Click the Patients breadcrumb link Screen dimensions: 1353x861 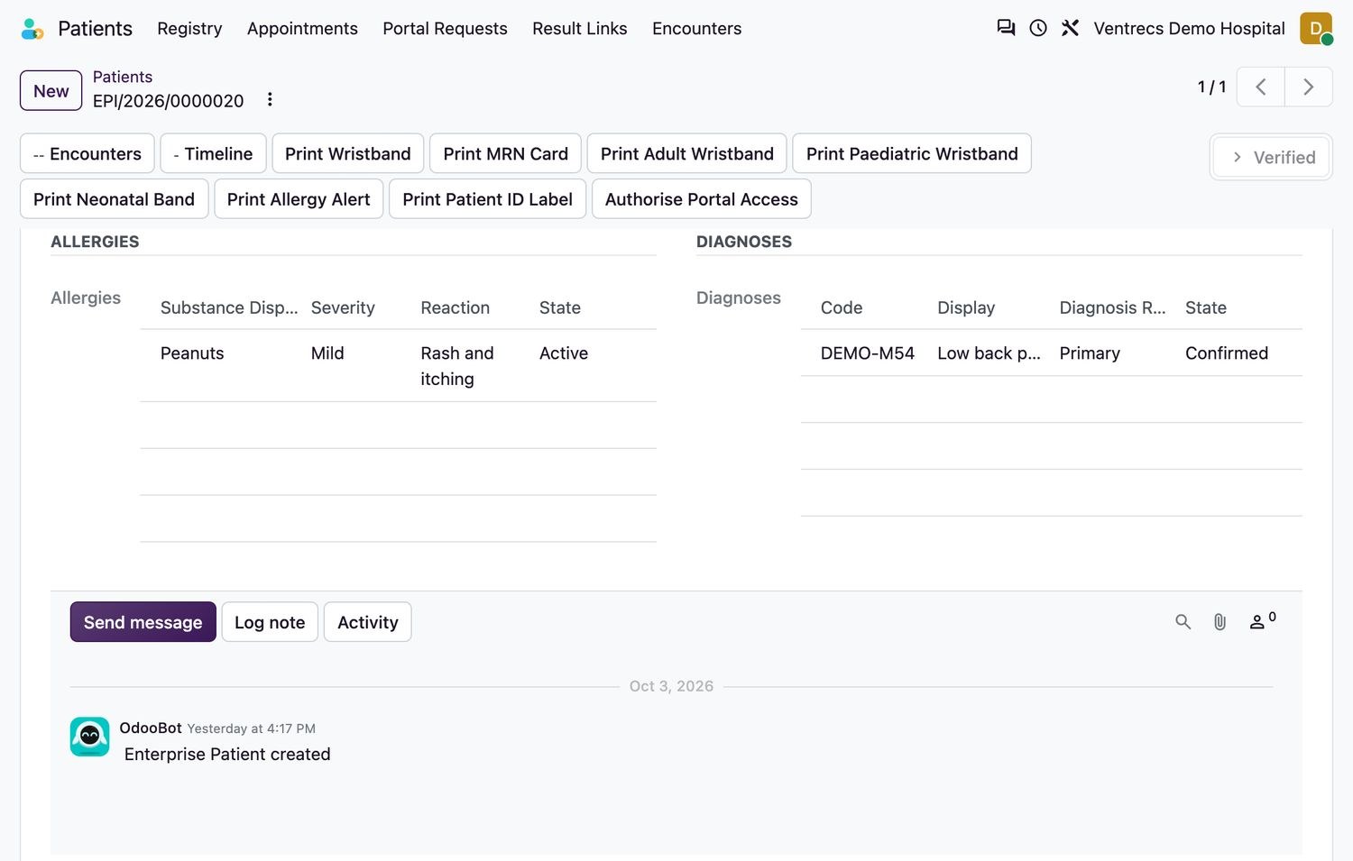click(x=123, y=77)
